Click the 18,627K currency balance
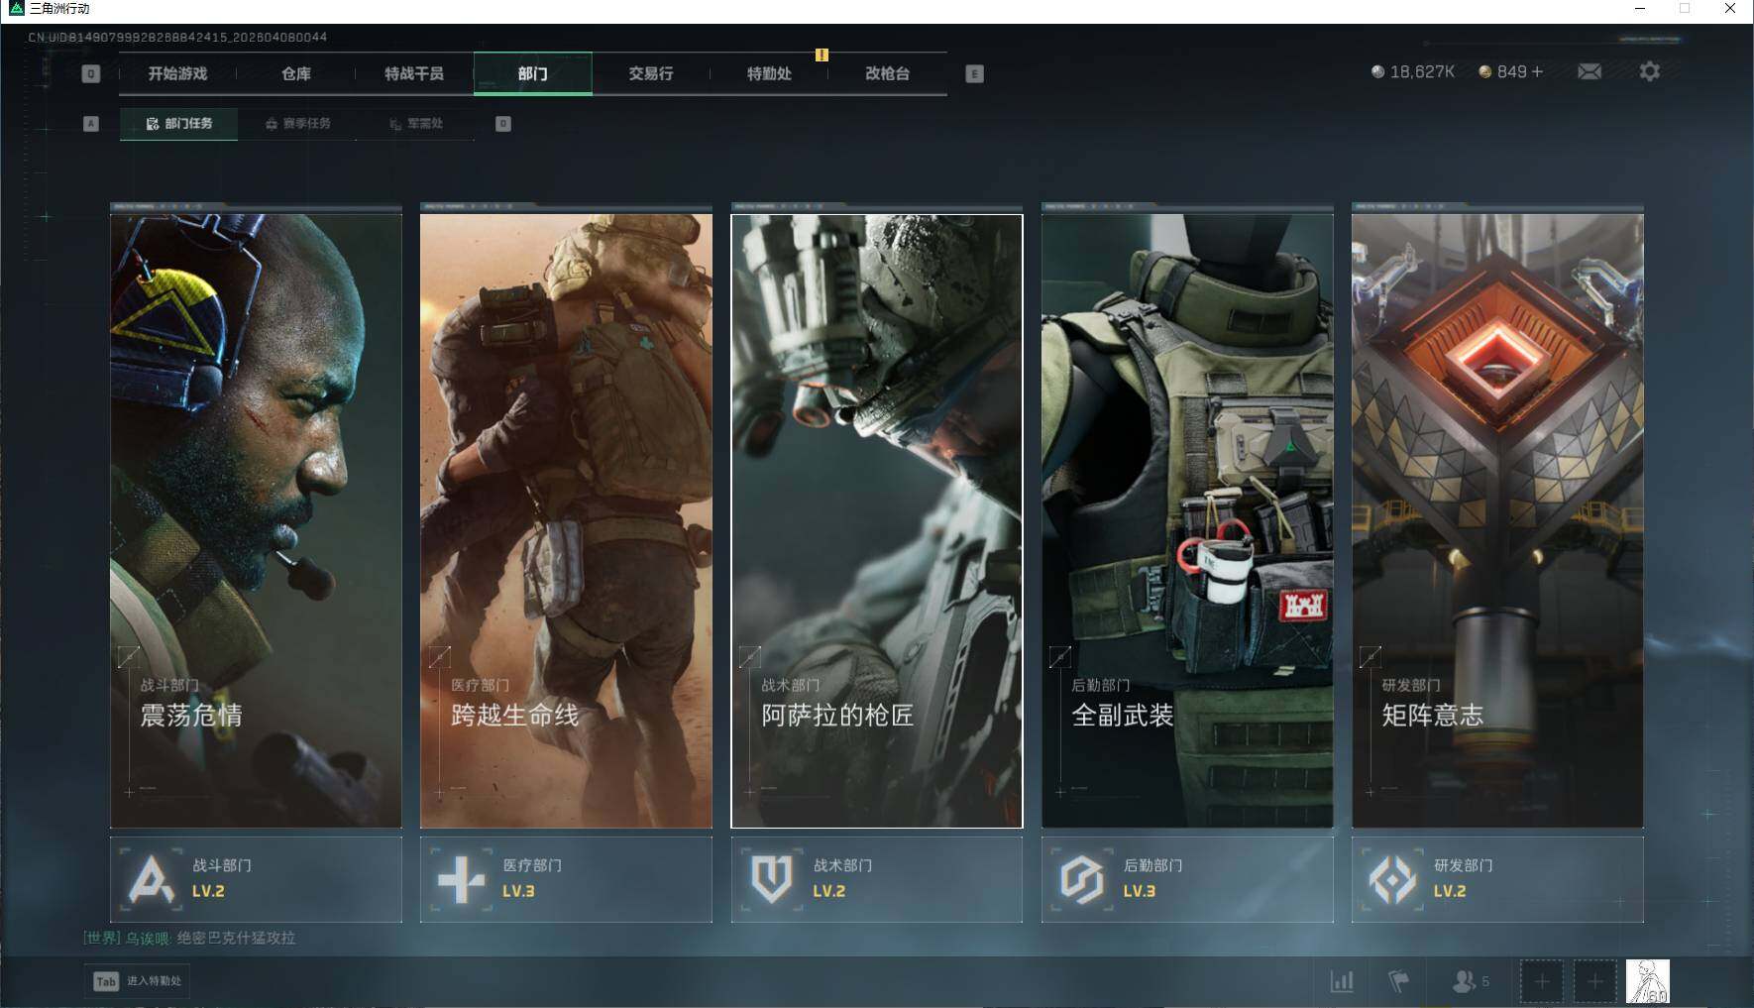The width and height of the screenshot is (1754, 1008). pyautogui.click(x=1412, y=71)
